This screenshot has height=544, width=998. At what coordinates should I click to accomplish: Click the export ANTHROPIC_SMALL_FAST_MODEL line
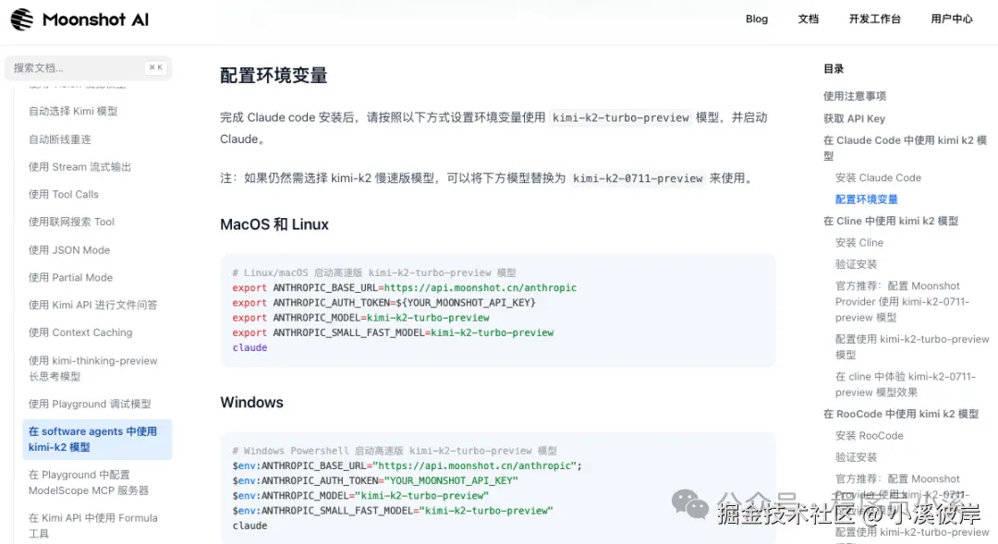393,332
